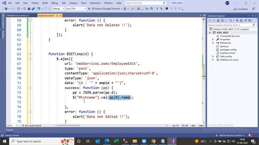
Task: Click Pending Changes Filter icon in Solution Explorer
Action: 231,21
